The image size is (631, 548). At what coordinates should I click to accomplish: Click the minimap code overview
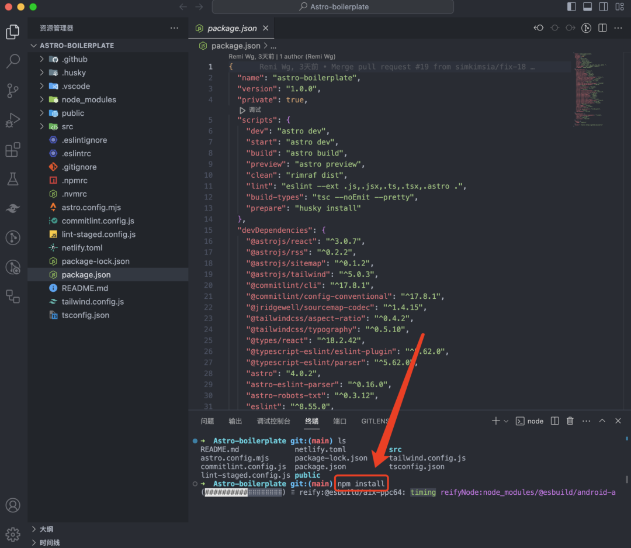[589, 88]
